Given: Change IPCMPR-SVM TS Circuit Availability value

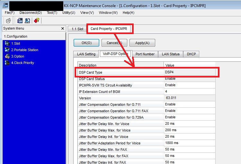Looking at the screenshot, I should [190, 85].
